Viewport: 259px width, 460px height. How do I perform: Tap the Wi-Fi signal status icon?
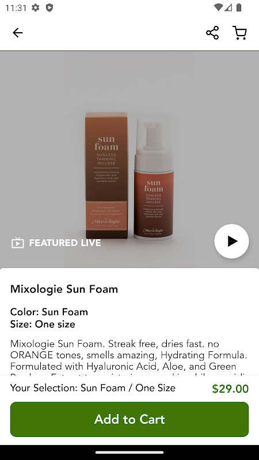[x=218, y=7]
